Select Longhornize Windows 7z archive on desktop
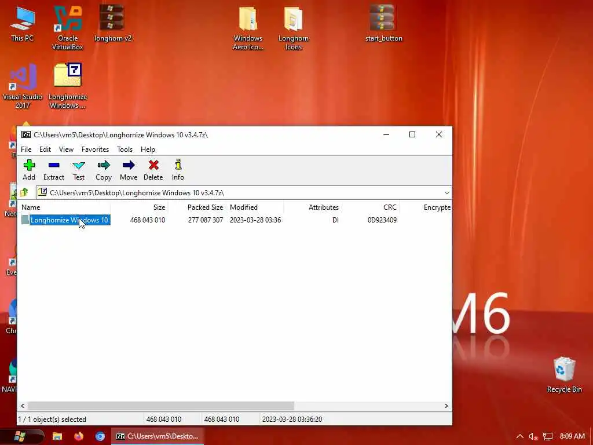 68,86
